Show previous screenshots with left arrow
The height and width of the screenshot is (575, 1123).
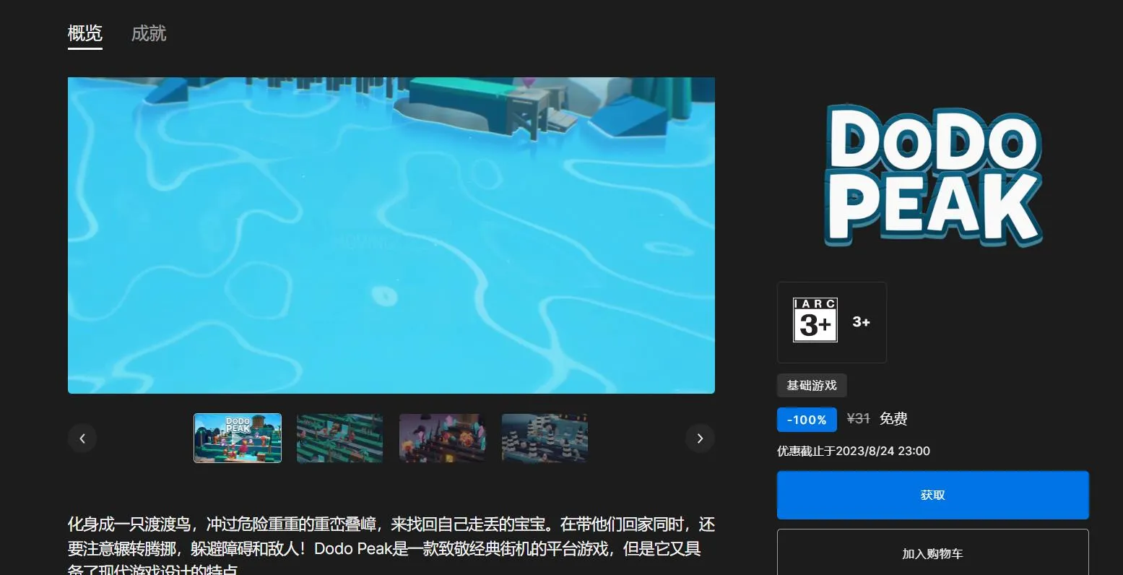(x=82, y=438)
